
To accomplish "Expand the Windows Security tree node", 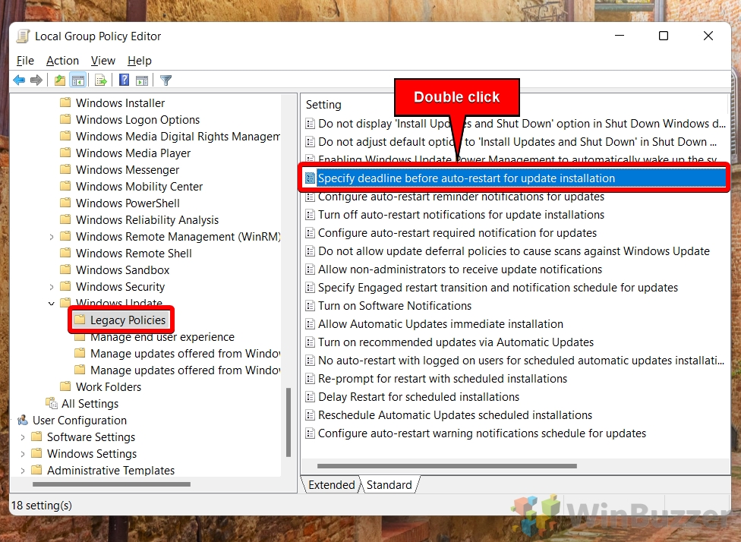I will tap(52, 287).
